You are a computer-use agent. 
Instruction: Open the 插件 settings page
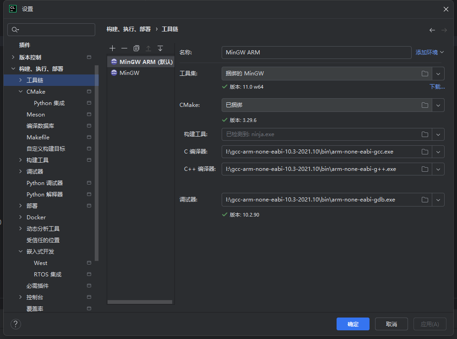[x=25, y=45]
